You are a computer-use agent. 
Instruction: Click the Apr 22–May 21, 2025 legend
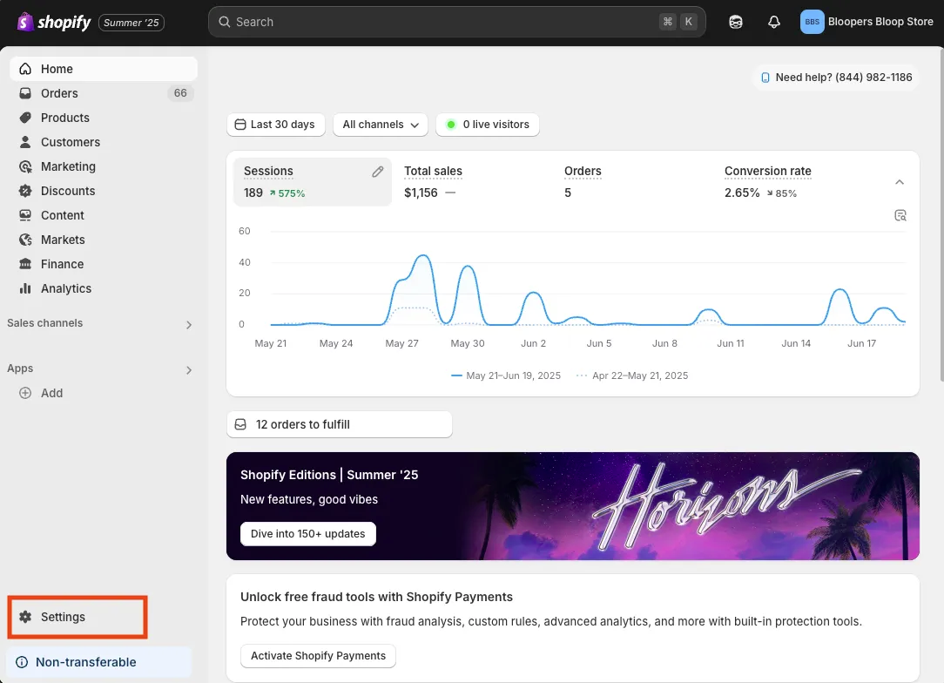point(632,375)
